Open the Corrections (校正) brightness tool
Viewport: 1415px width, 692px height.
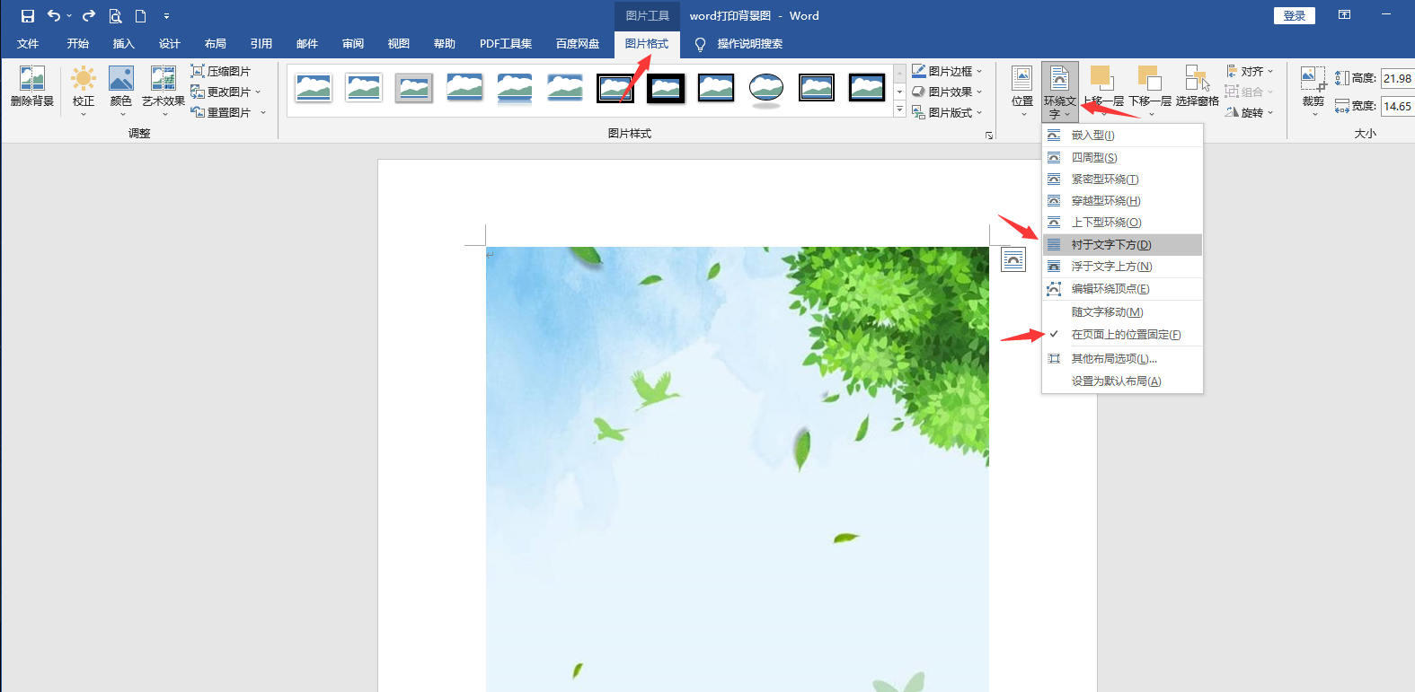click(84, 80)
